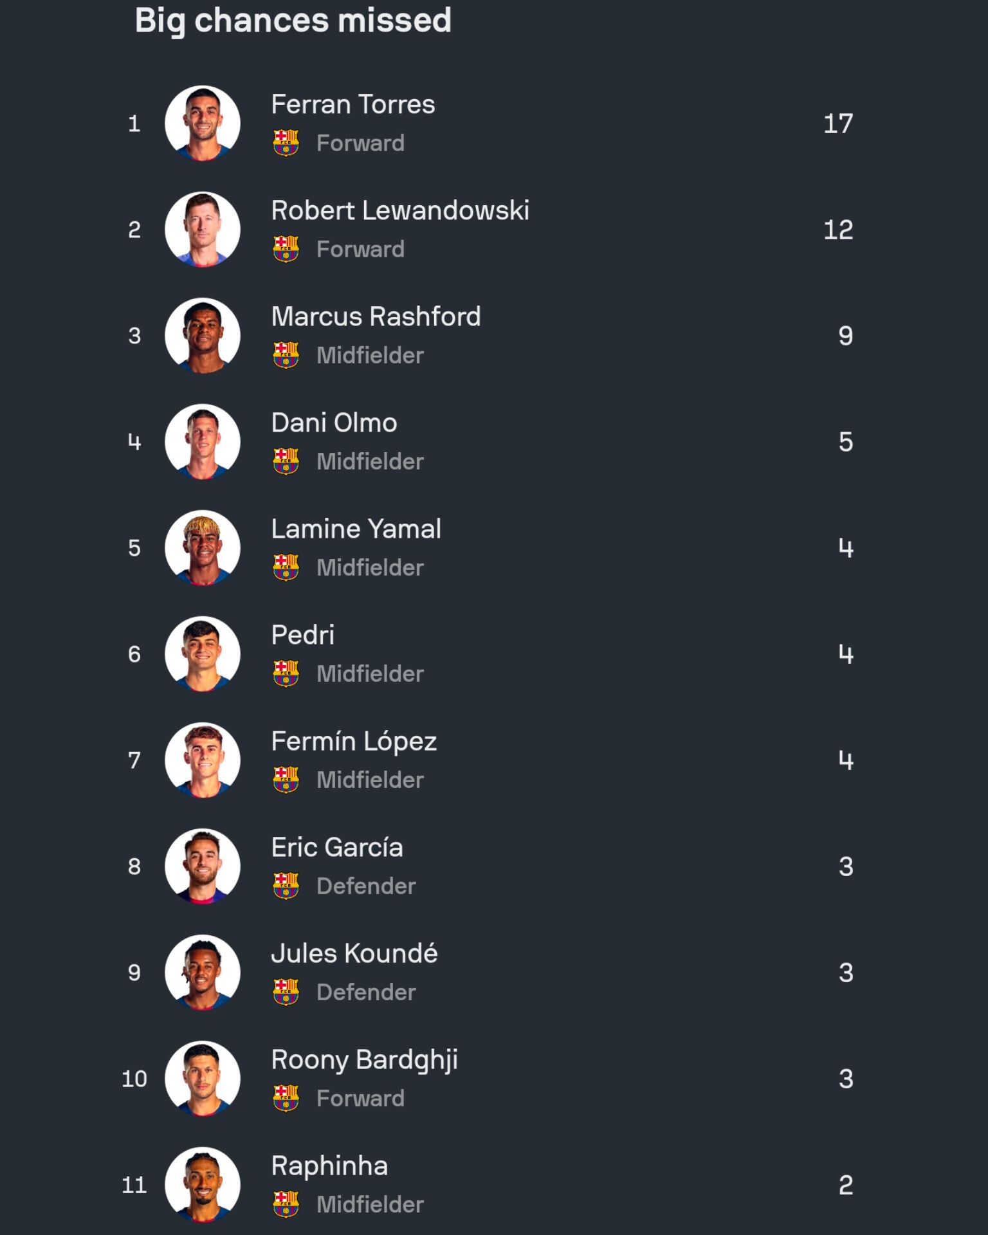Select Robert Lewandowski's avatar
The image size is (988, 1235).
pos(203,229)
